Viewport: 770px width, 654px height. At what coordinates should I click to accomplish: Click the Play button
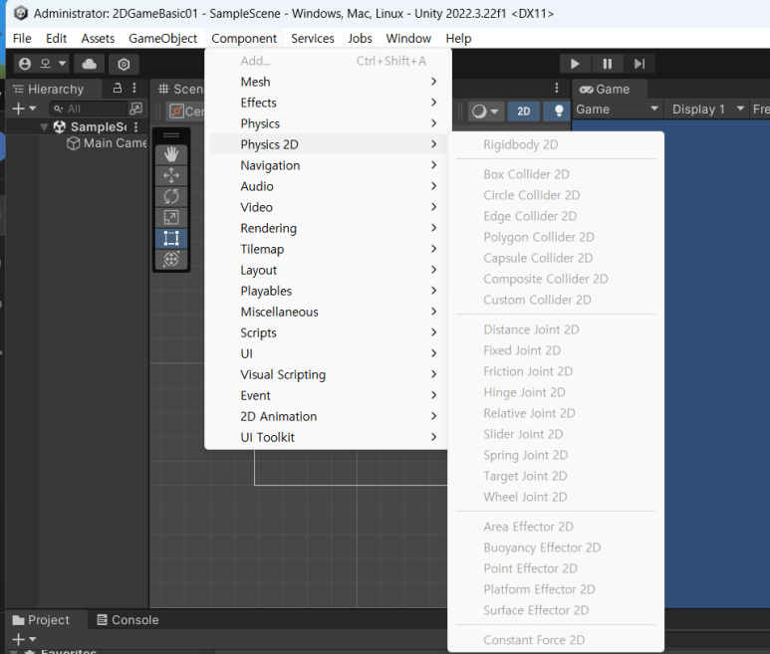(575, 64)
